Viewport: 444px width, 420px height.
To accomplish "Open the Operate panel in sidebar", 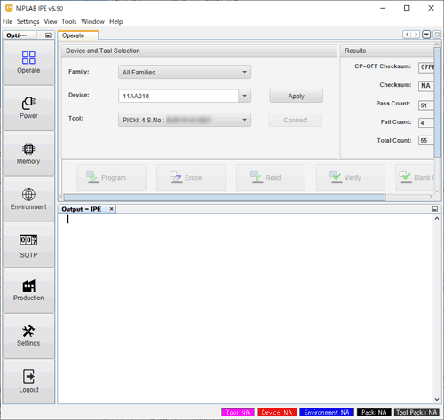I will (x=28, y=63).
